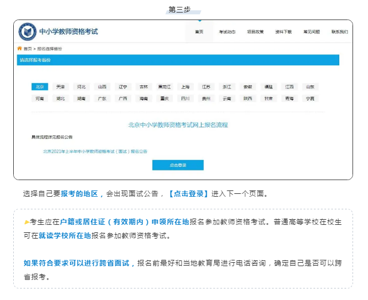368x300 pixels.
Task: Click 首页 in the breadcrumb path
Action: (28, 49)
